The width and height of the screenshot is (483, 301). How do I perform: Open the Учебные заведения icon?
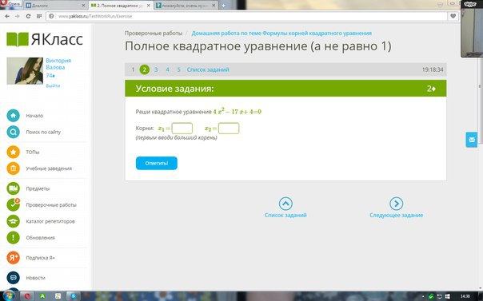point(14,168)
